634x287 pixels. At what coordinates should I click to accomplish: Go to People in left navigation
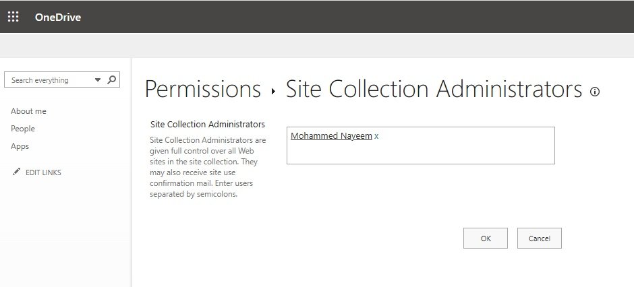point(23,129)
